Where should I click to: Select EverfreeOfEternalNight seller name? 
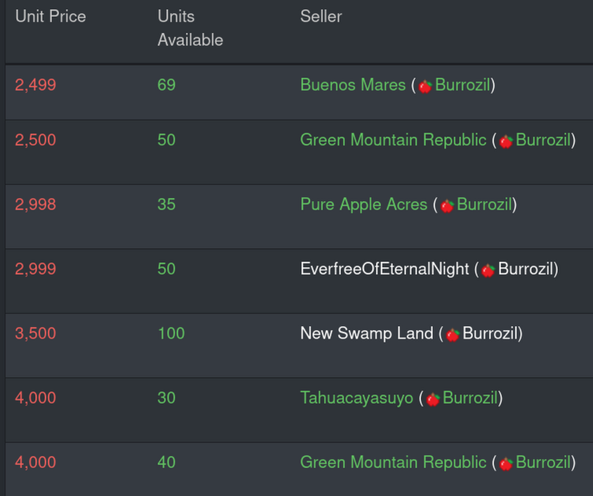click(385, 269)
